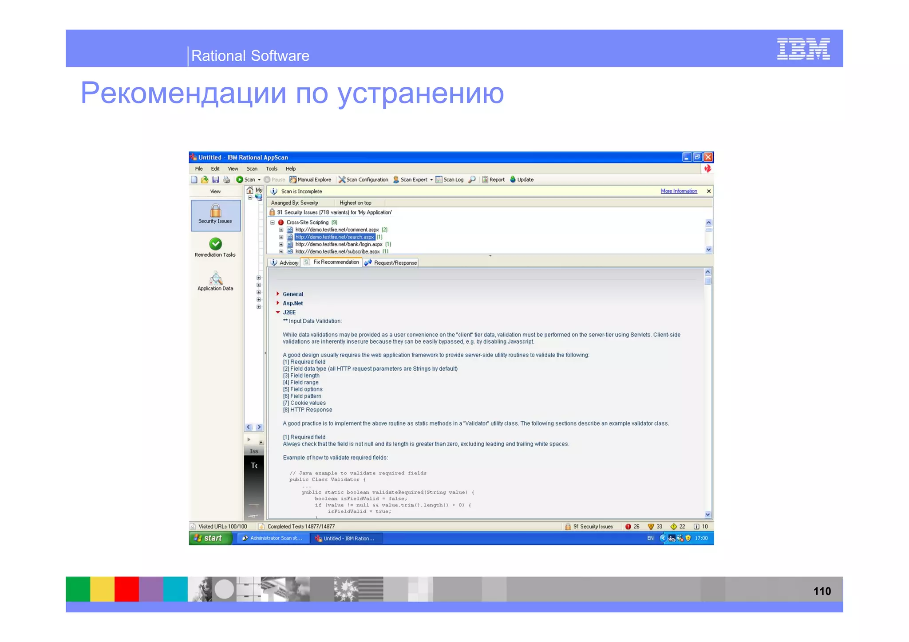This screenshot has height=642, width=909.
Task: Select Application Data view
Action: [215, 282]
